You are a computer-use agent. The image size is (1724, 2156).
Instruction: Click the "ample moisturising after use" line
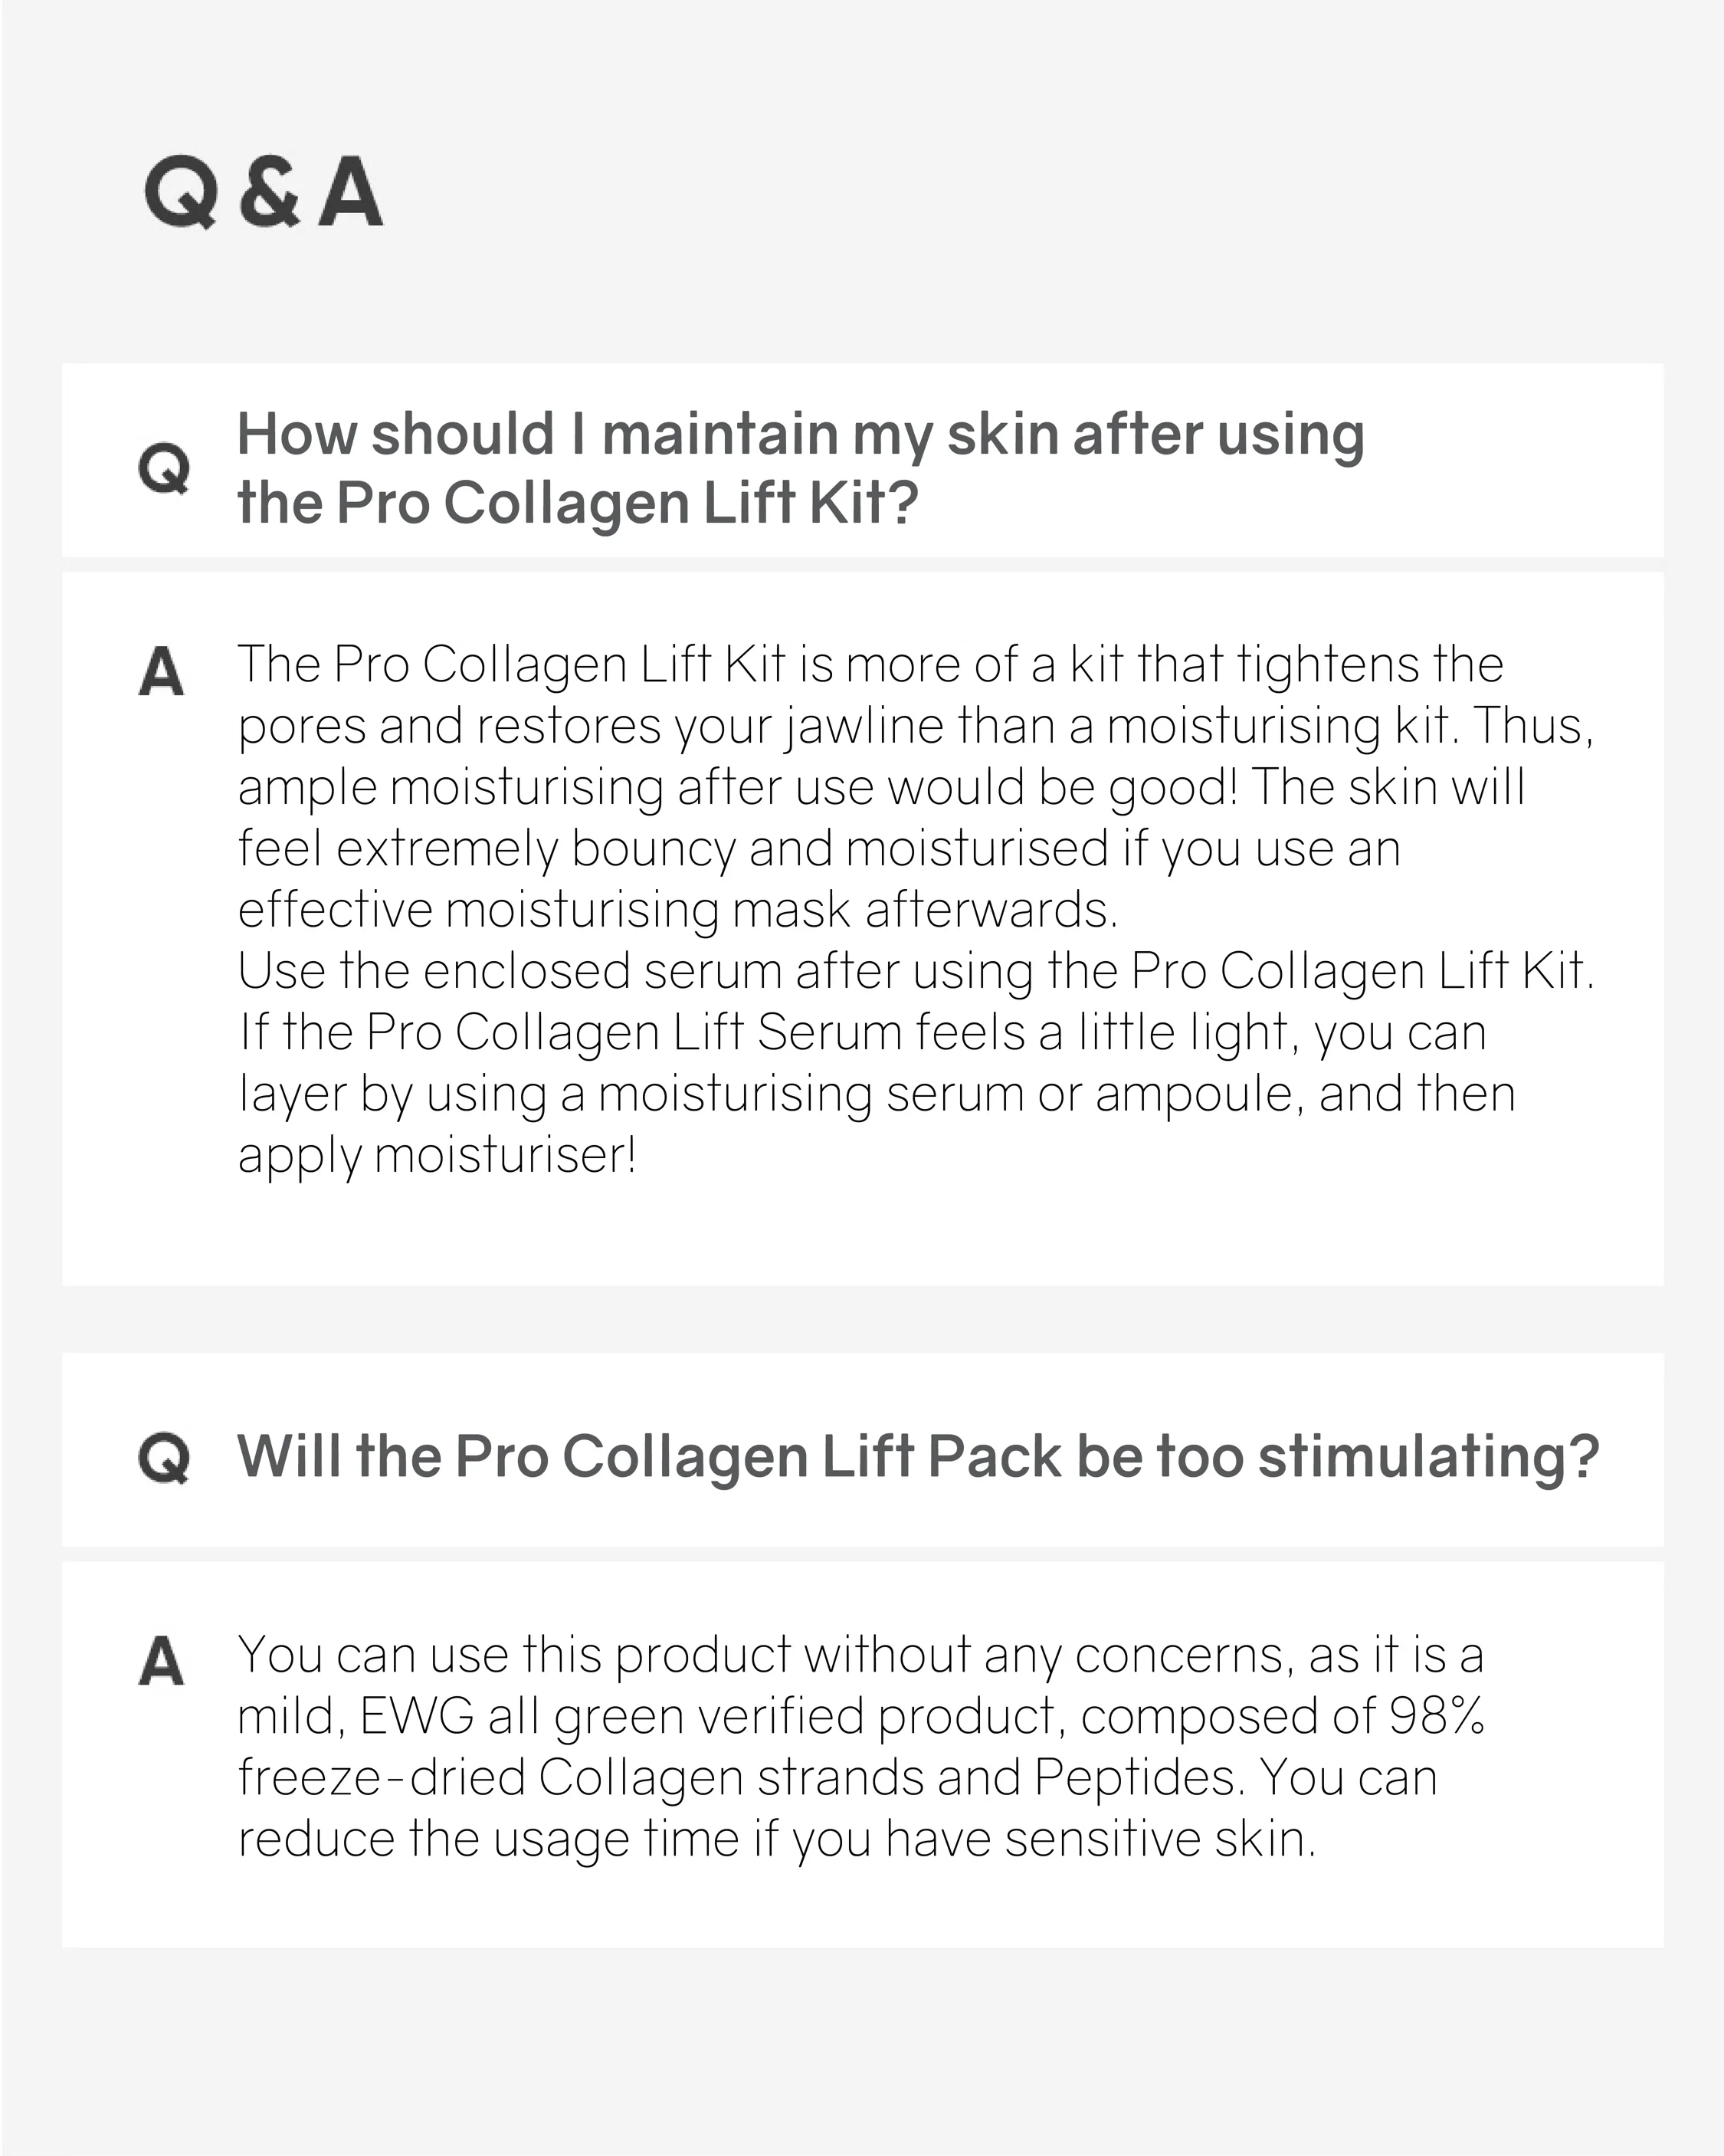(881, 788)
